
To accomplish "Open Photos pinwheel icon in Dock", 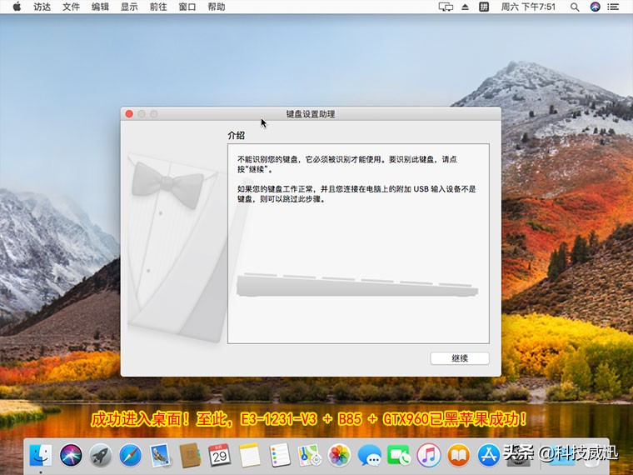I will click(x=339, y=455).
